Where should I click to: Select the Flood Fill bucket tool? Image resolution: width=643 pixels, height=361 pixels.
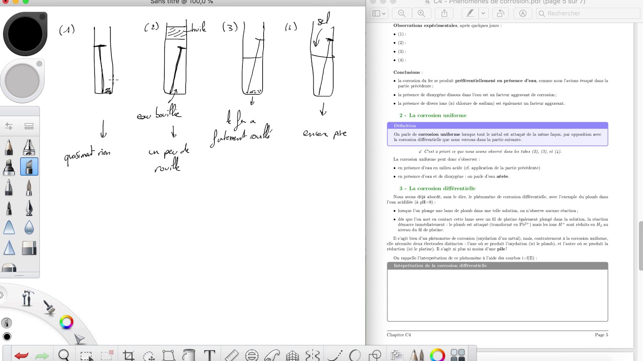(x=189, y=355)
